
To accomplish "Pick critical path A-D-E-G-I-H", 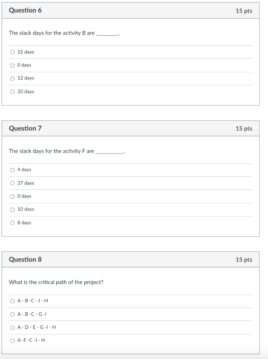I will pos(13,327).
